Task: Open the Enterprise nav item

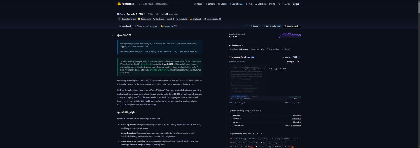Action: click(x=261, y=4)
